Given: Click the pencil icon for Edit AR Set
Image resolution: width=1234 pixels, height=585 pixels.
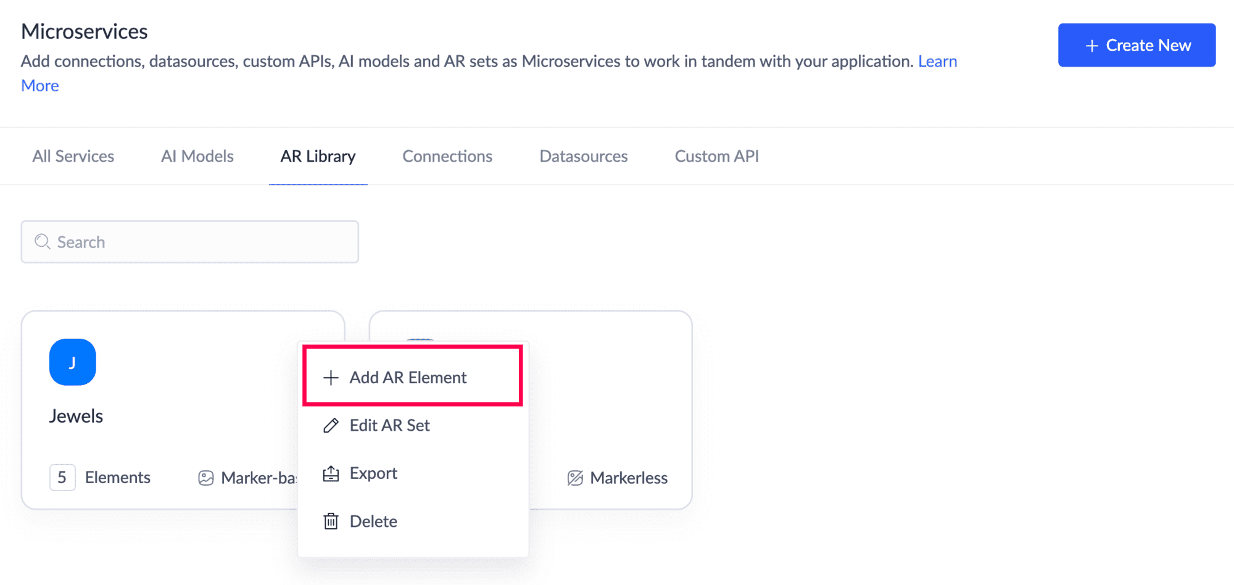Looking at the screenshot, I should coord(331,425).
